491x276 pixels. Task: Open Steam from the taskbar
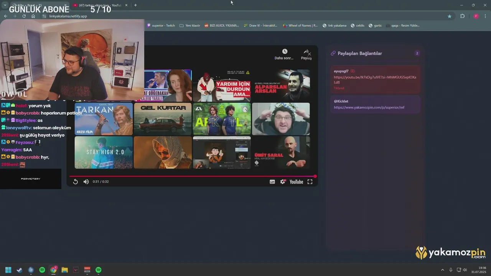(x=20, y=270)
